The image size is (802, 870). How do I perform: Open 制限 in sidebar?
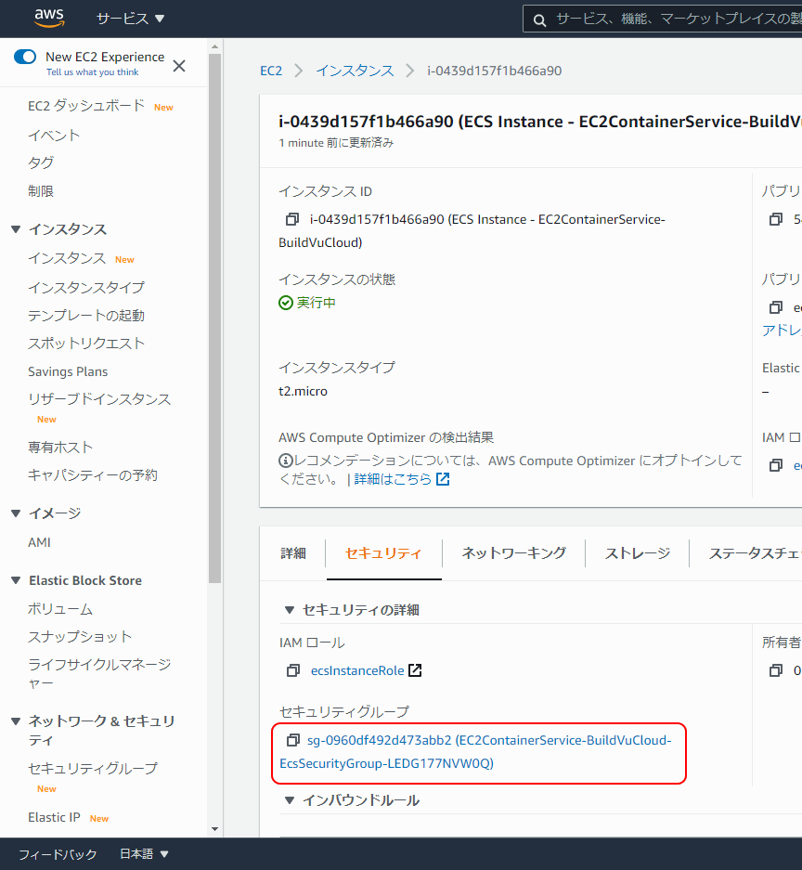pyautogui.click(x=41, y=191)
